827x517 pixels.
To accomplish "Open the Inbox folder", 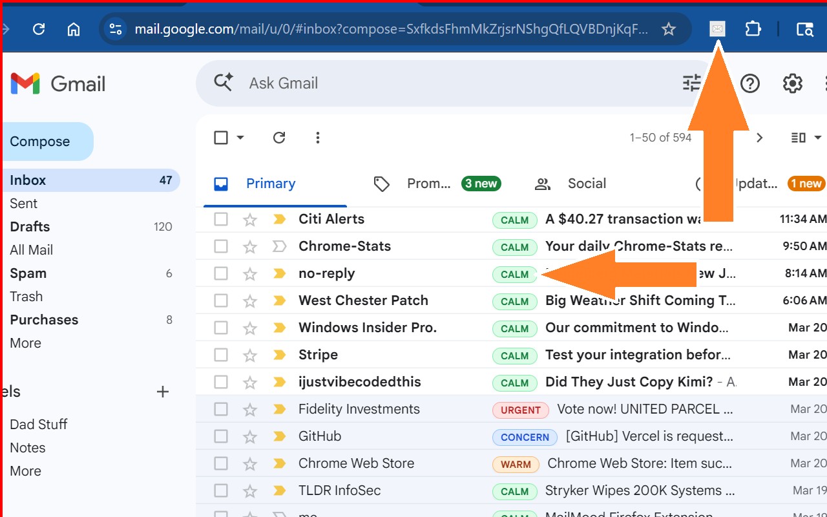I will 90,180.
